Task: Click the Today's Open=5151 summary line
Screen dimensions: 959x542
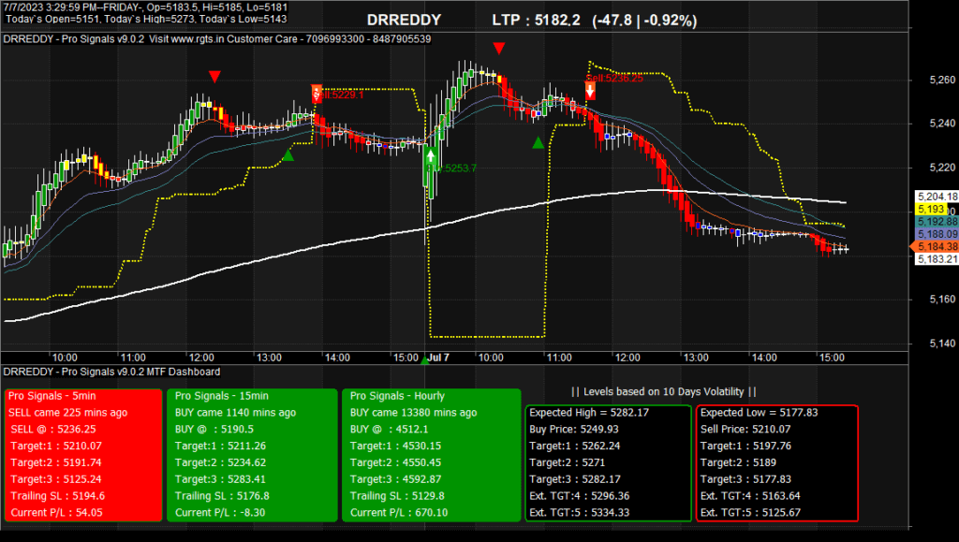Action: tap(146, 19)
